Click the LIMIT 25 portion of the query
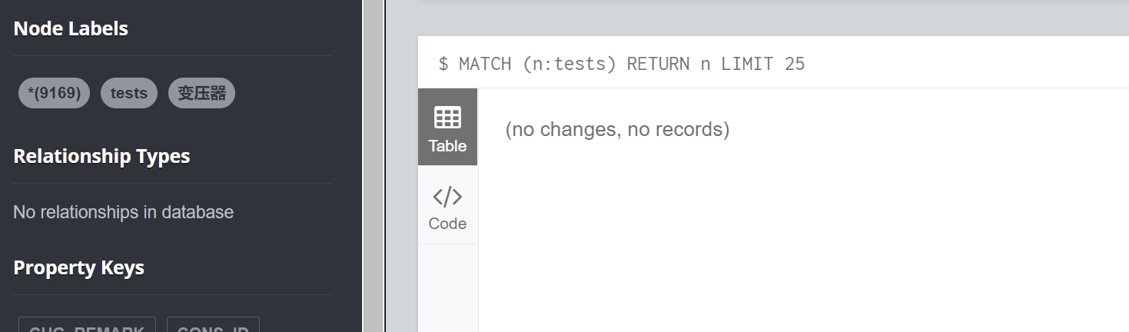 762,64
